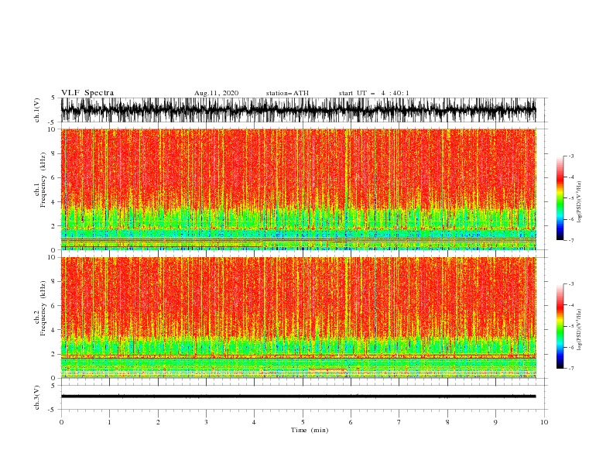Screen dimensions: 613x474
Task: Select the ch.1 colorbar "log(PSD)(V²/Hz)" label
Action: [580, 202]
